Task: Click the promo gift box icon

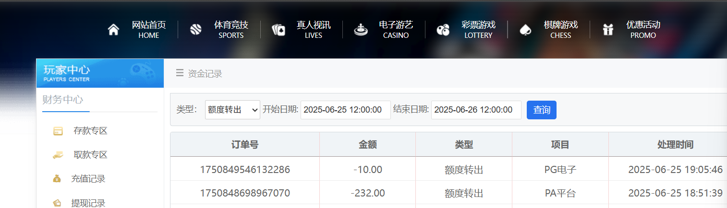Action: click(608, 30)
